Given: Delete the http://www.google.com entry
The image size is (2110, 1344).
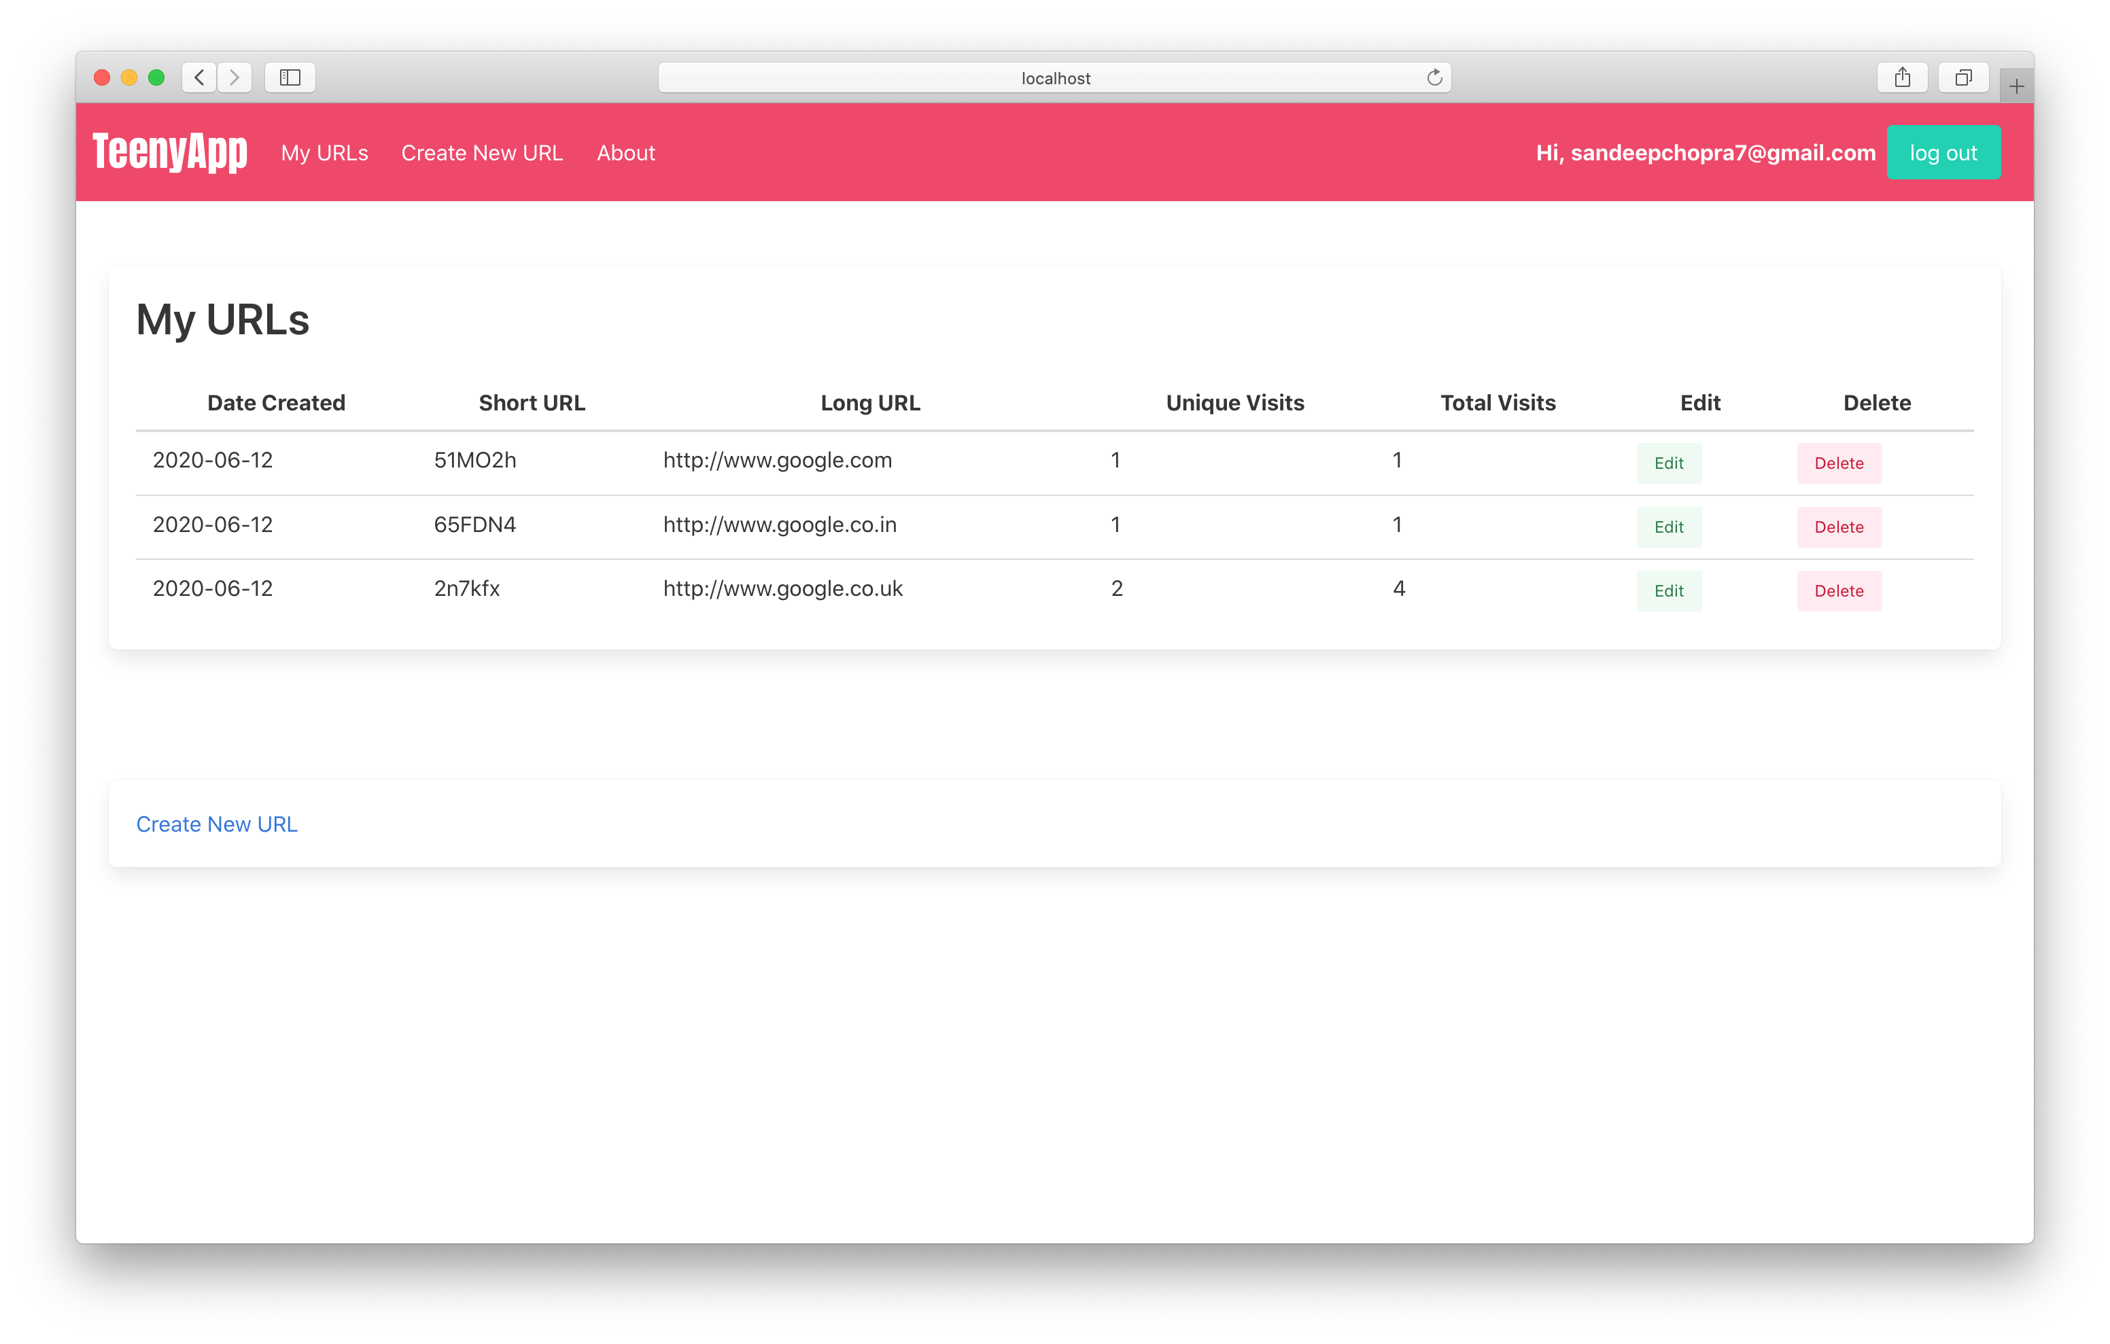Looking at the screenshot, I should click(x=1838, y=463).
